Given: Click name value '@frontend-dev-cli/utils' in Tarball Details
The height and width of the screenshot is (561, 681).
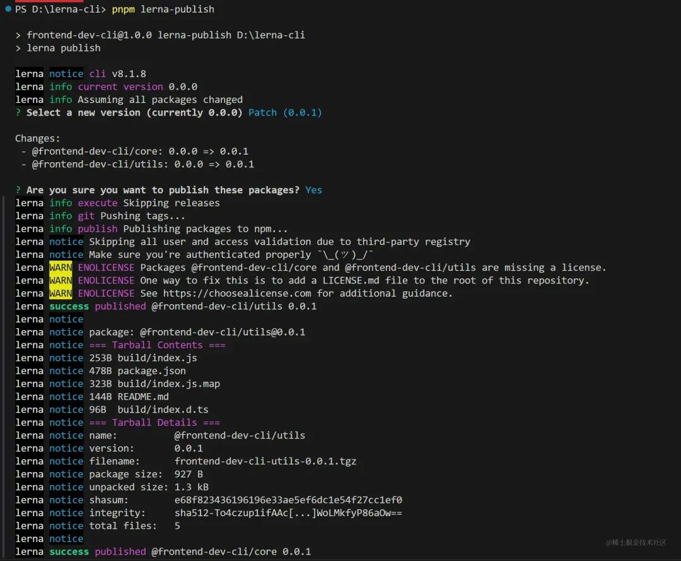Looking at the screenshot, I should pos(240,435).
